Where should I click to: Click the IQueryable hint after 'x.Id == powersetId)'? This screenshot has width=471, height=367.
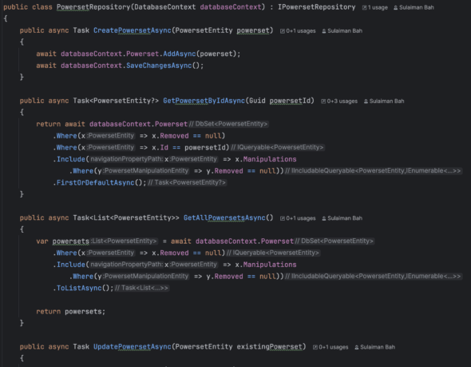click(277, 147)
